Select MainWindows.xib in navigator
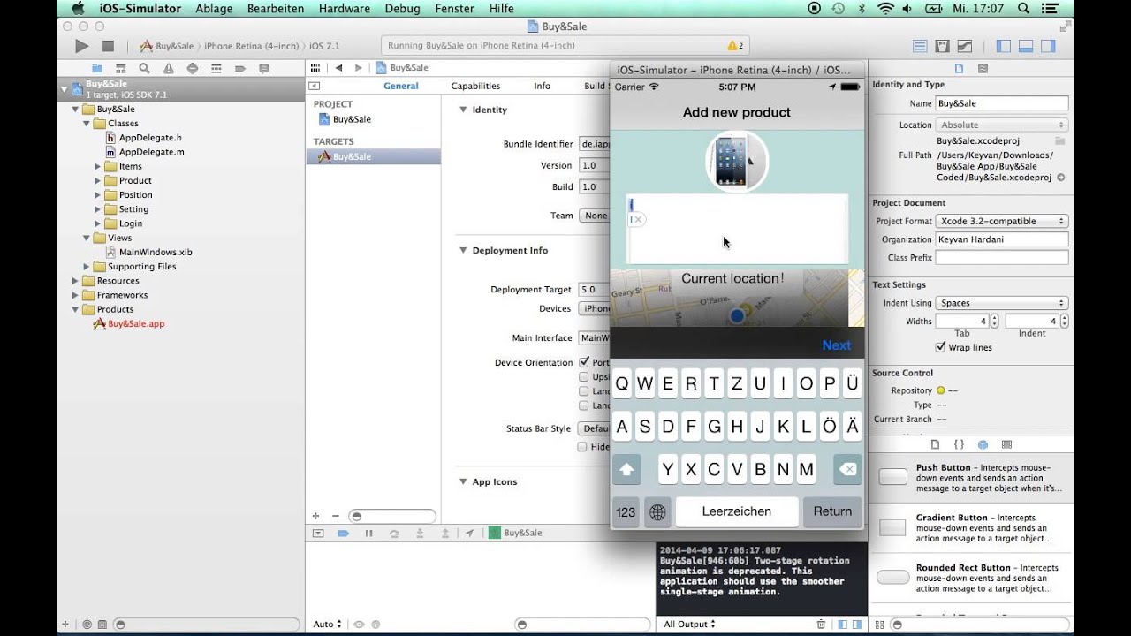 [155, 252]
